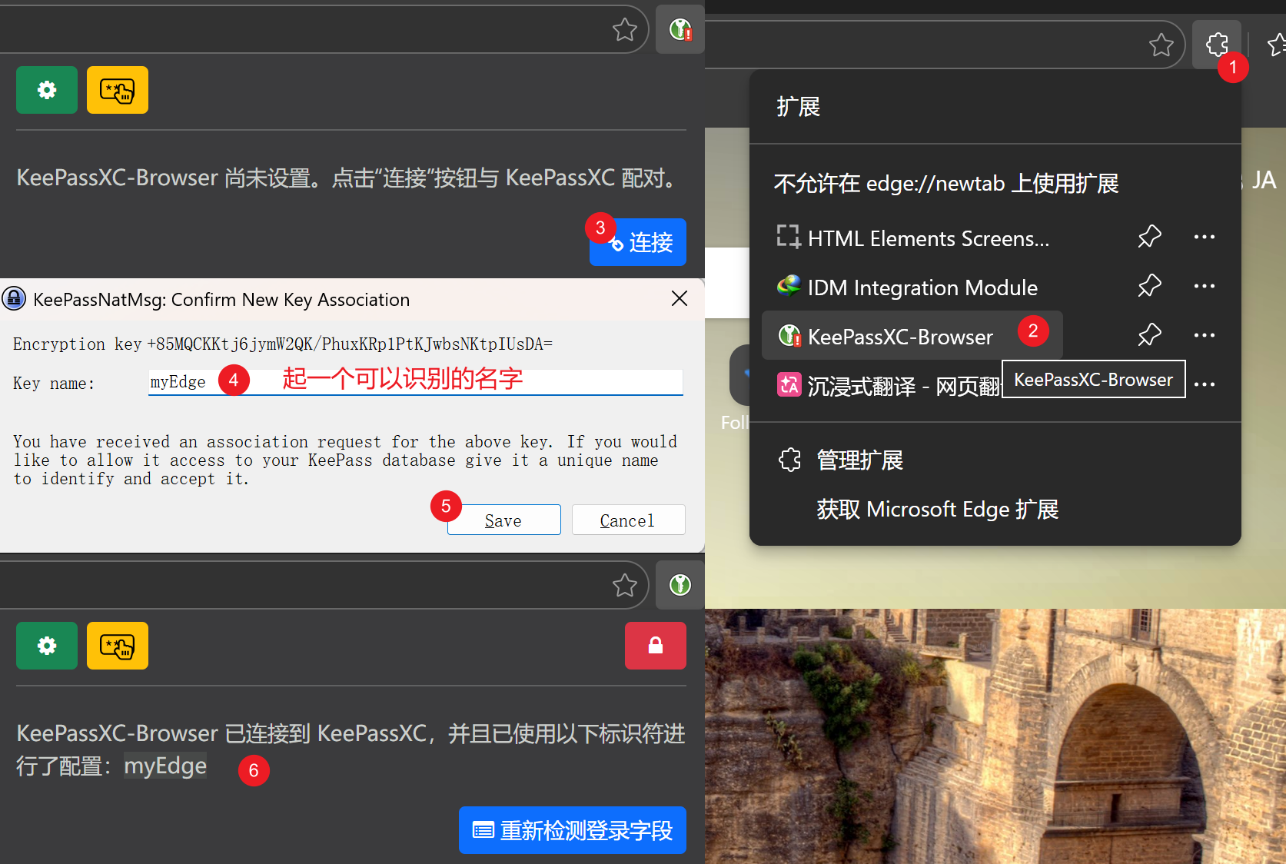Click favorite star in Edge address bar
The width and height of the screenshot is (1286, 864).
(1161, 45)
